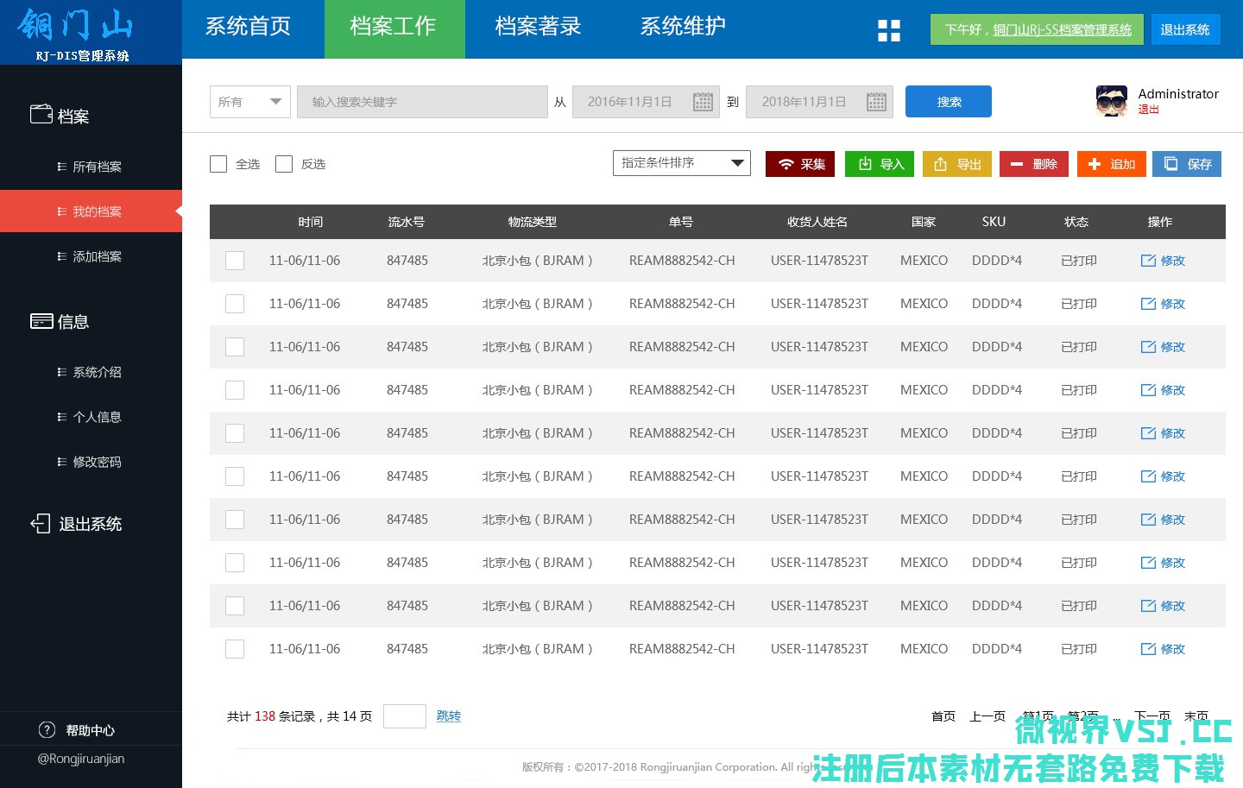
Task: Select 添加档案 in the sidebar
Action: point(97,256)
